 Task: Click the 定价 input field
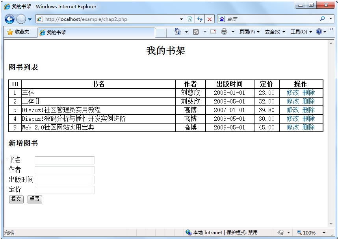click(x=65, y=190)
